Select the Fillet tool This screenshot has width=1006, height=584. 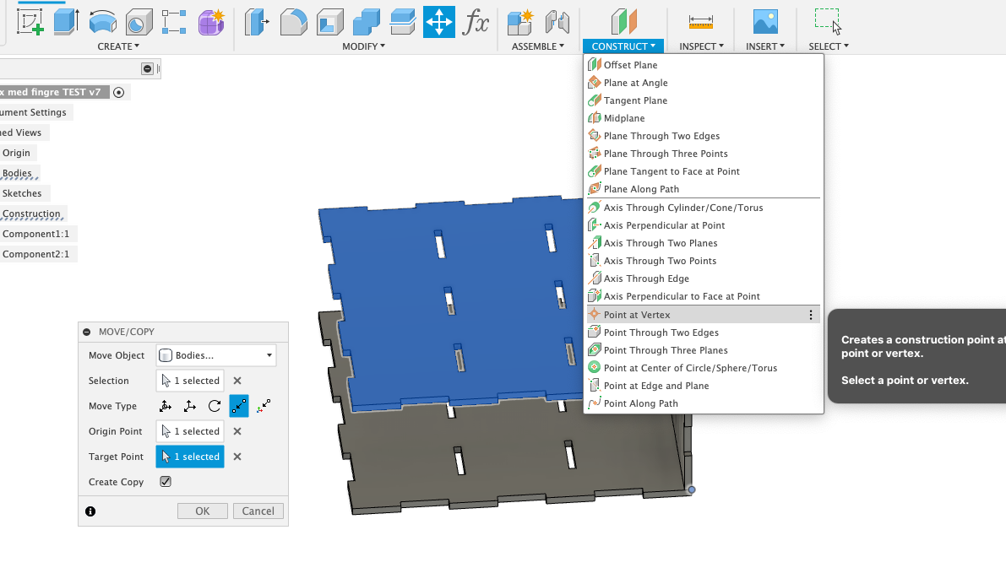[x=295, y=20]
